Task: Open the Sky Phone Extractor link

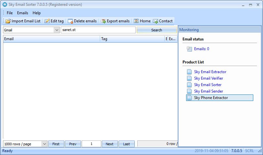Action: click(x=211, y=98)
